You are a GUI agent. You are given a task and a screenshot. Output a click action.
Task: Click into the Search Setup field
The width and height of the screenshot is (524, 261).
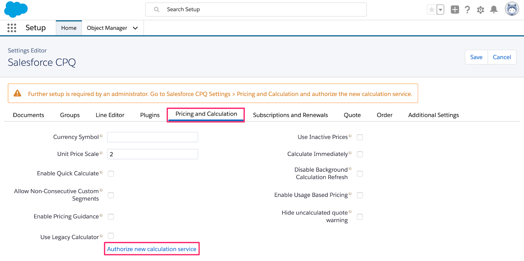point(256,9)
